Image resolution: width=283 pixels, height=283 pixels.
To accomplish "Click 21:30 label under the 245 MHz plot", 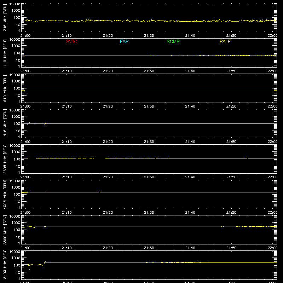I will click(149, 36).
